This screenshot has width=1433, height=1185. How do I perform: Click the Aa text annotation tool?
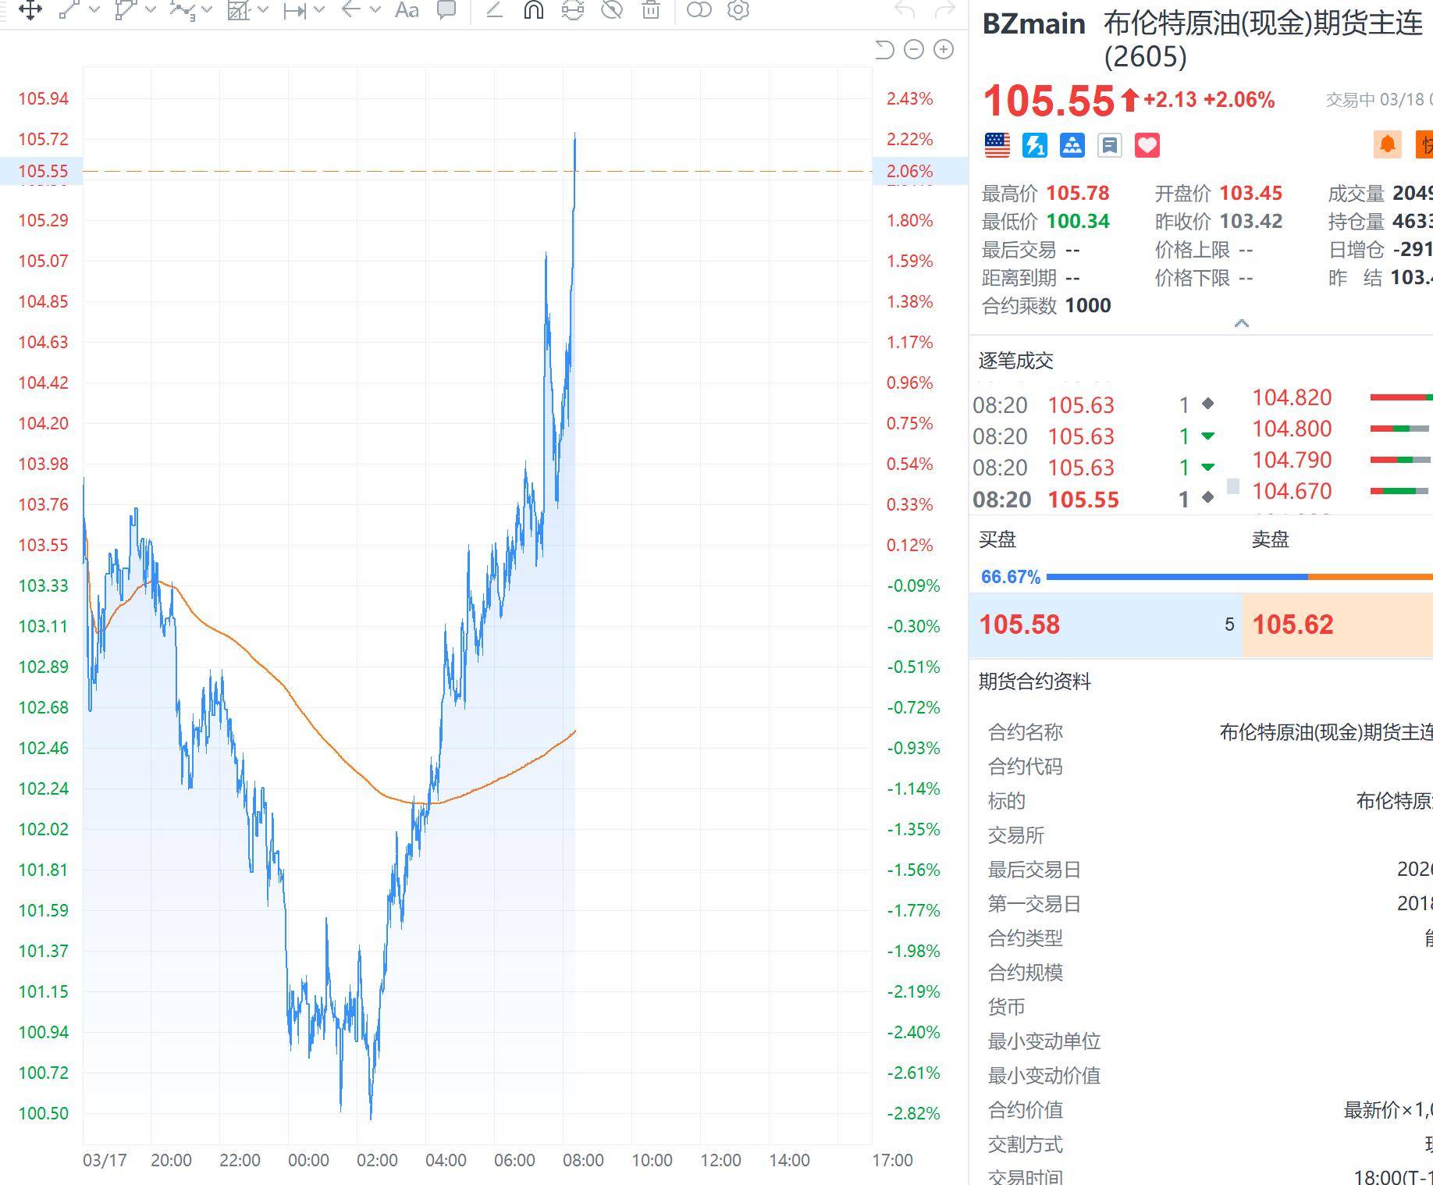point(406,10)
